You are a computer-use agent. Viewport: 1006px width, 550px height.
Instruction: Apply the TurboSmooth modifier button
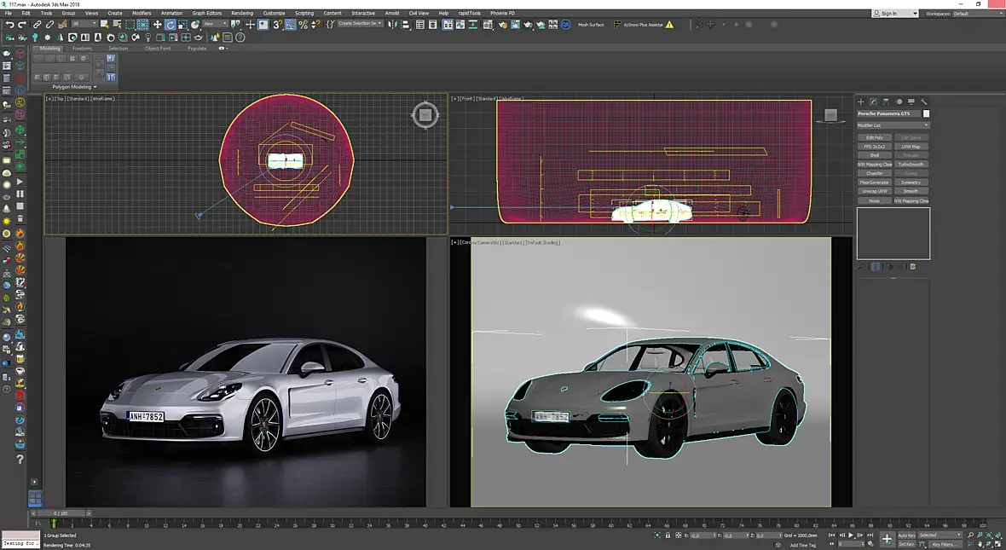click(x=911, y=165)
